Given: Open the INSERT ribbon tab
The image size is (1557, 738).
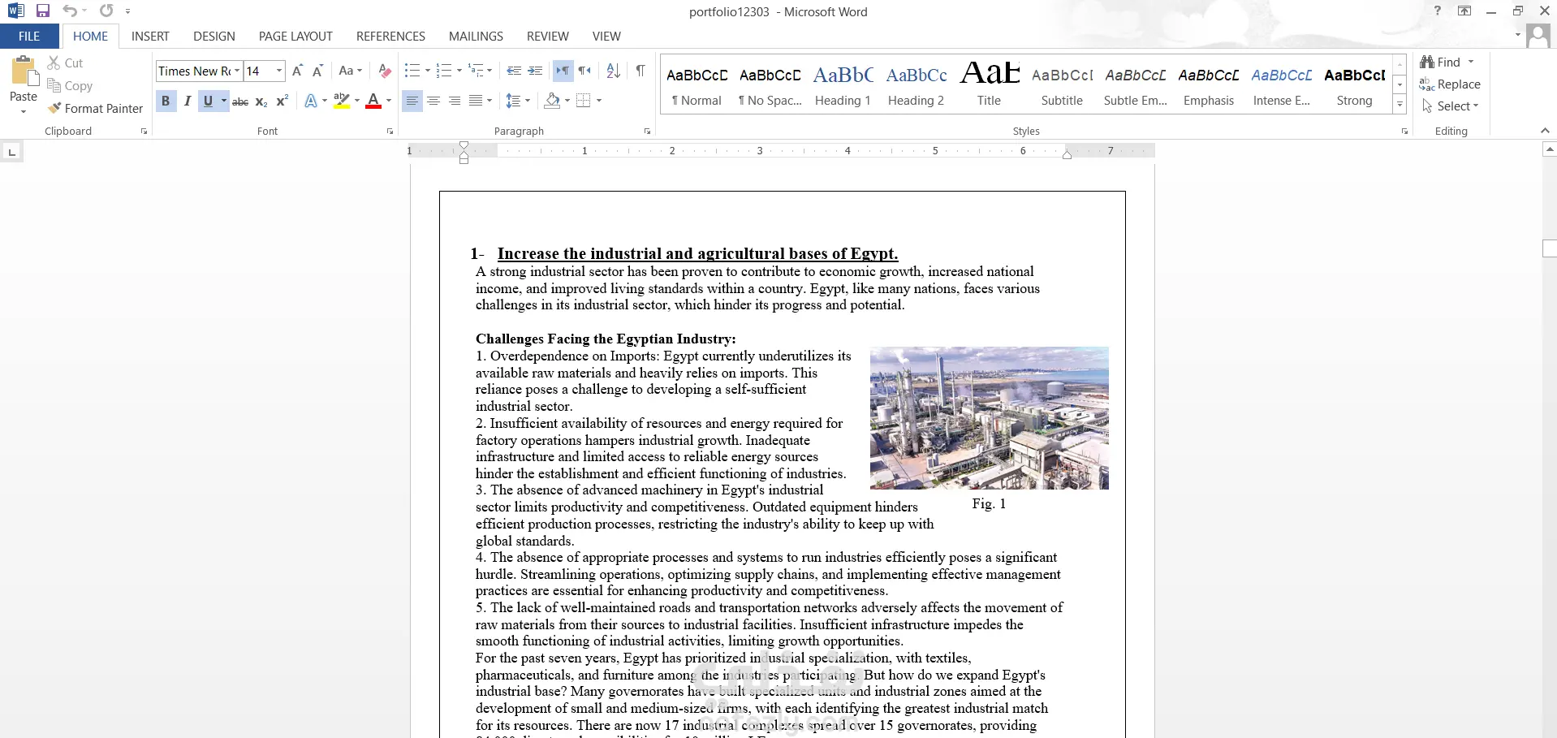Looking at the screenshot, I should 150,36.
